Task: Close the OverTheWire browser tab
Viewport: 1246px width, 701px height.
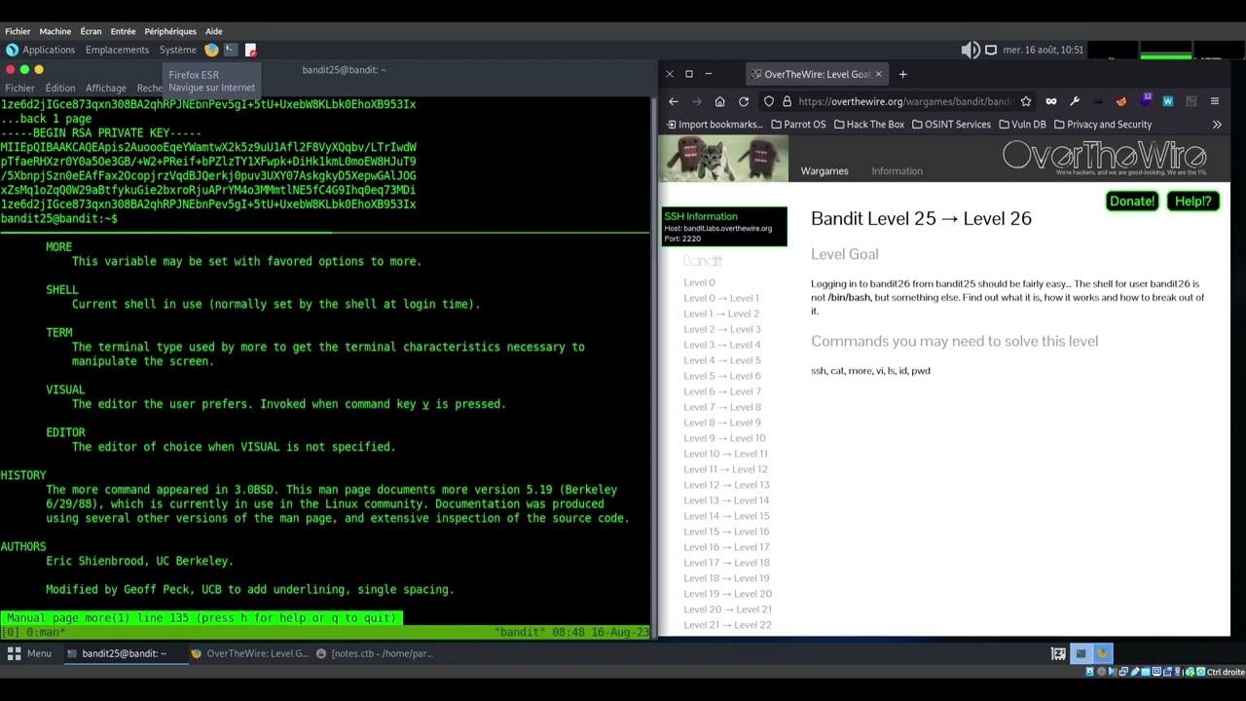Action: (x=878, y=74)
